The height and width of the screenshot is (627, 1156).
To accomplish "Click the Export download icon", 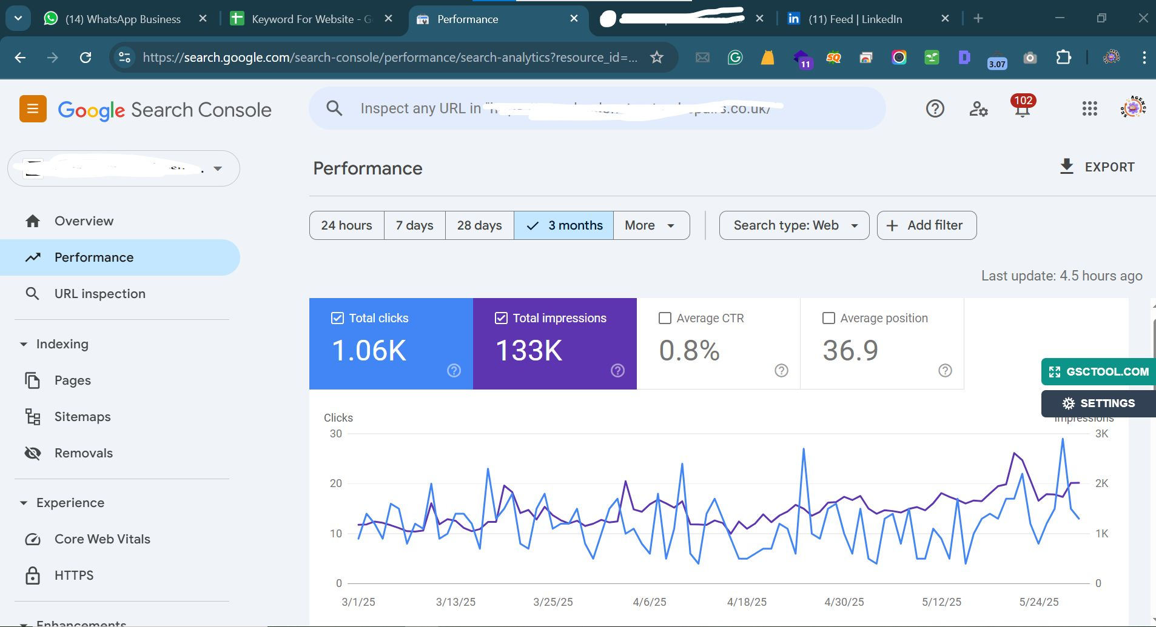I will click(1066, 167).
